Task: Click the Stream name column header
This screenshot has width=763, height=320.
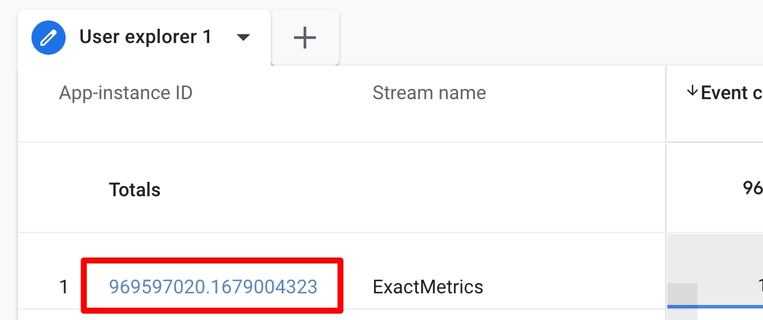Action: click(x=429, y=92)
